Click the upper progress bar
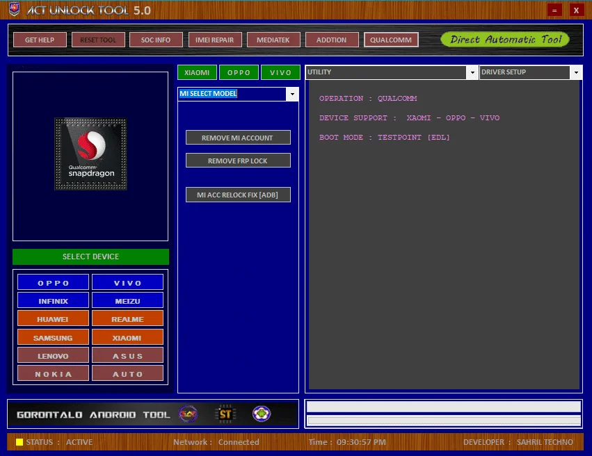The image size is (592, 456). coord(444,407)
